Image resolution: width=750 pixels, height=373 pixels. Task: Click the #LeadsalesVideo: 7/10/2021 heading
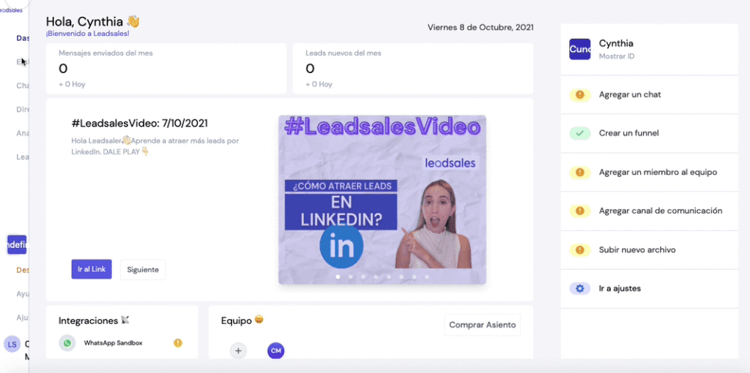pyautogui.click(x=140, y=123)
